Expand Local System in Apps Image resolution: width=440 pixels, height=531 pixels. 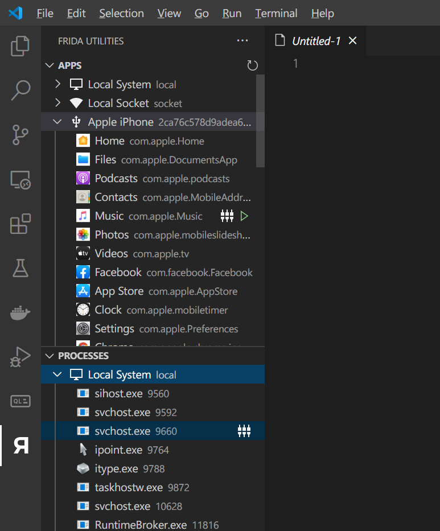[57, 84]
